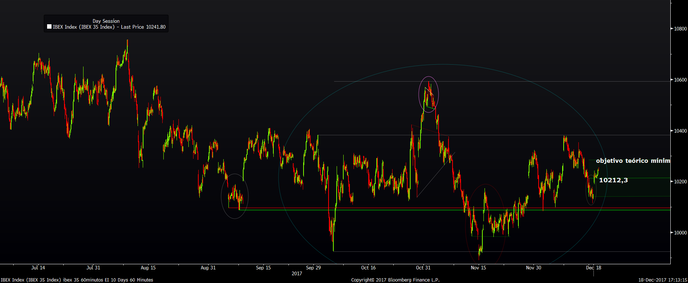Select the 'Aug 31' date axis label

(x=208, y=268)
